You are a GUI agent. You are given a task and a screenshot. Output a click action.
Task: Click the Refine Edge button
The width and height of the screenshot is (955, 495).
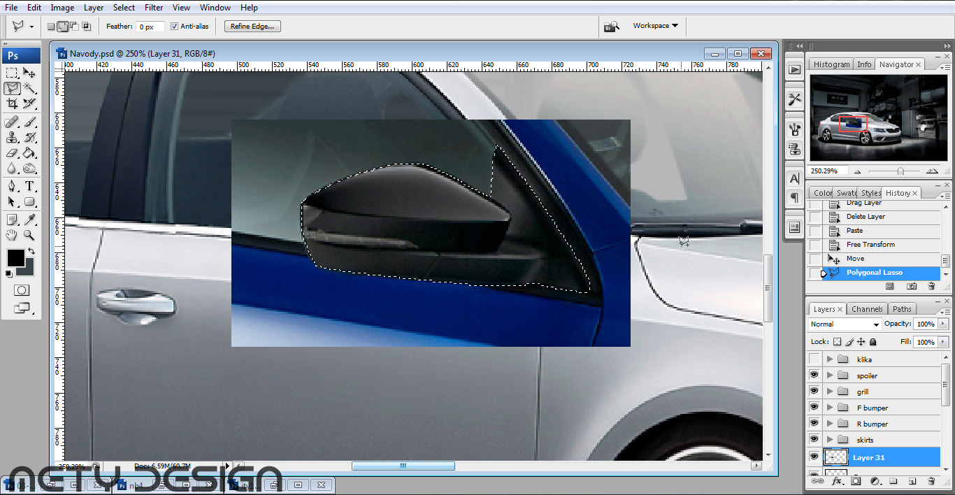[252, 27]
